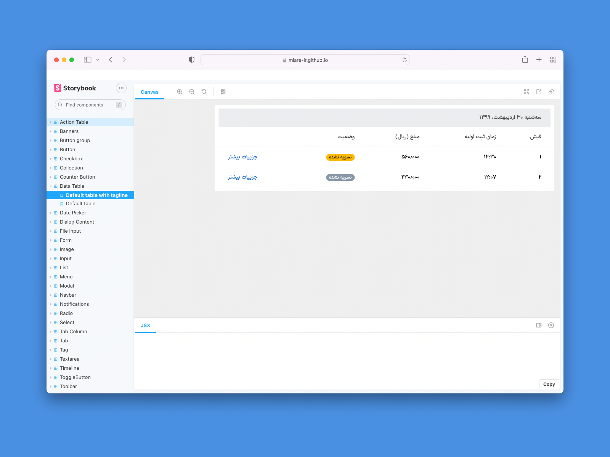Viewport: 610px width, 457px height.
Task: Click the ۵۶۰٫۰۰۰ amount cell
Action: [410, 157]
